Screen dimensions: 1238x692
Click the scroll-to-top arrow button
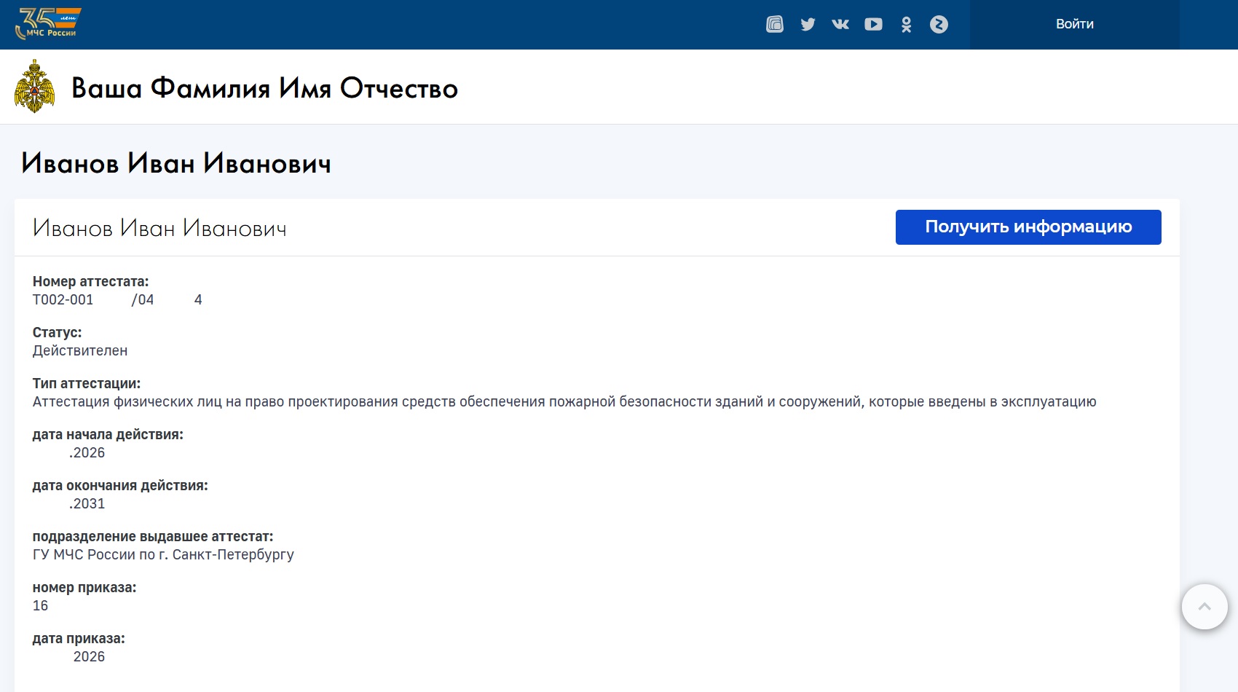[1205, 607]
